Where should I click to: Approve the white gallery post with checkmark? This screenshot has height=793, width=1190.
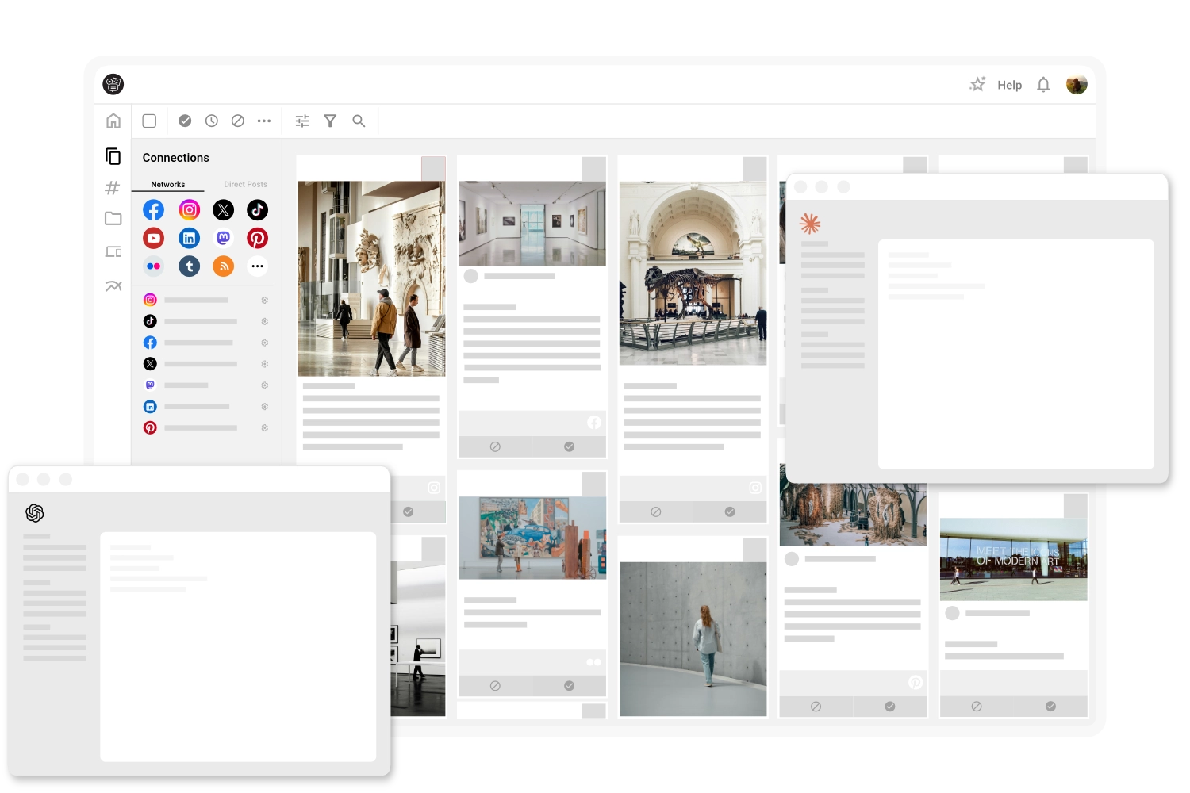569,446
